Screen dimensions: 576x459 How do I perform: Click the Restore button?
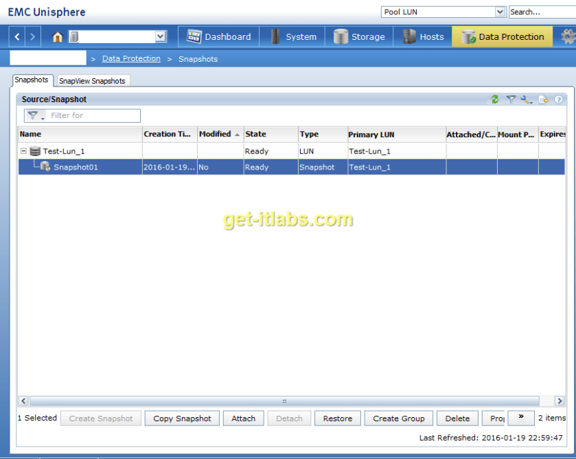[x=337, y=418]
